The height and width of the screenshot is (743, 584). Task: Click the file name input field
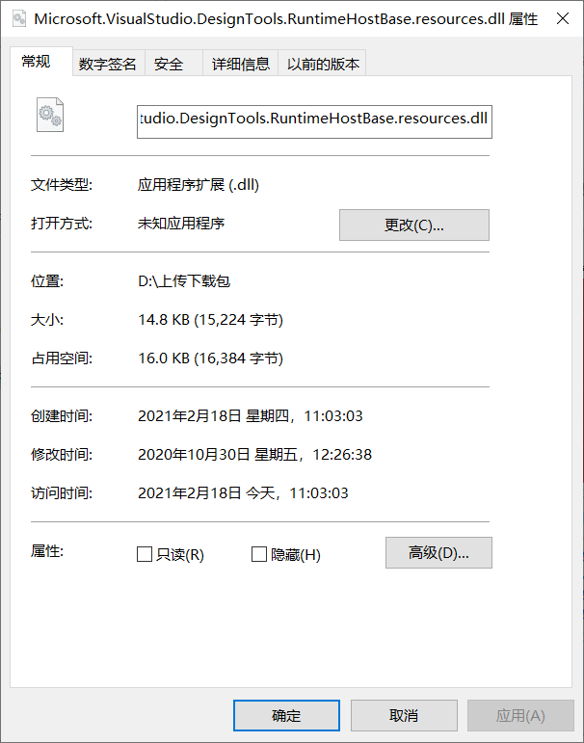pos(314,121)
